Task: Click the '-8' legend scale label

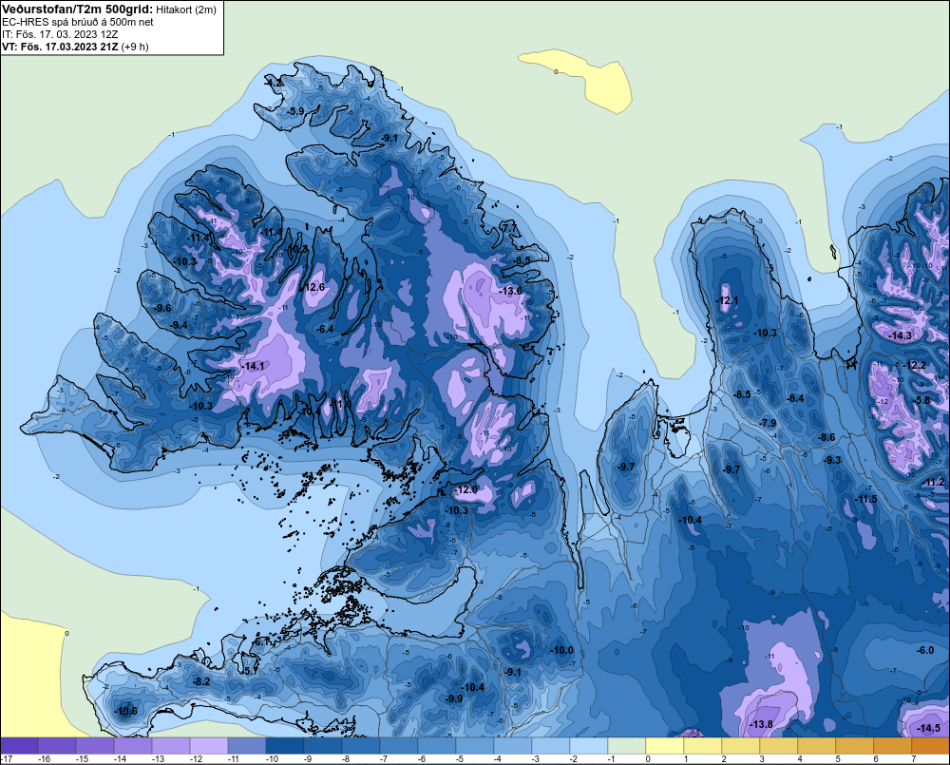Action: point(348,759)
